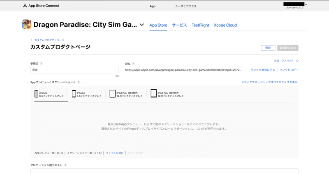This screenshot has height=174, width=329.
Task: Click the help icon next to 参照名
Action: pos(41,64)
